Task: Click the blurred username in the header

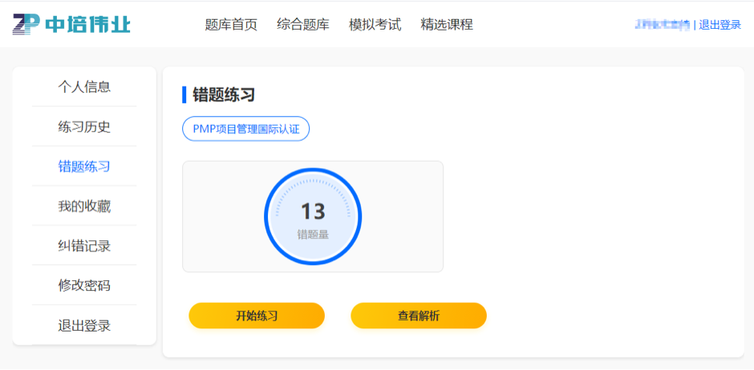Action: coord(662,25)
